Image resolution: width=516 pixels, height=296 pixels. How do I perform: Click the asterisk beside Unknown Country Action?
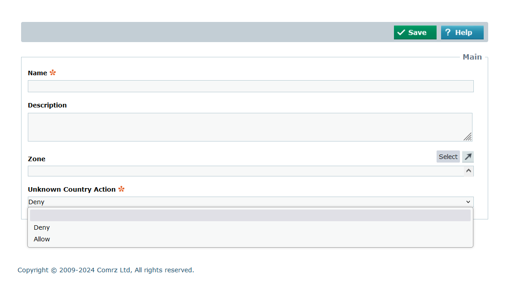121,189
